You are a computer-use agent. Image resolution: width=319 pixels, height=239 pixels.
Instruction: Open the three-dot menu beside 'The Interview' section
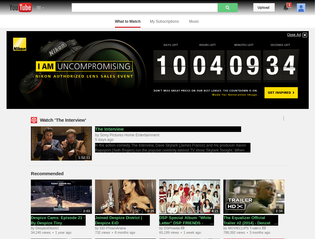[x=283, y=119]
